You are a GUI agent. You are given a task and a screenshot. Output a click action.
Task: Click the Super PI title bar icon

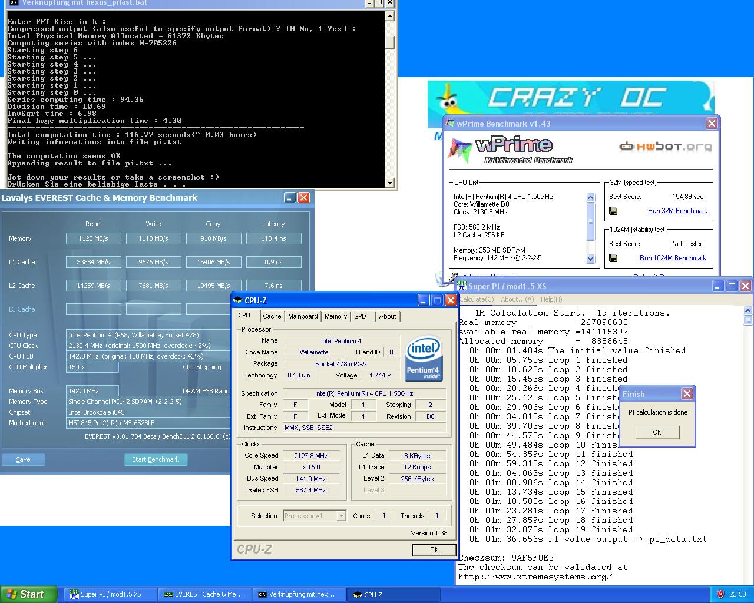(462, 286)
